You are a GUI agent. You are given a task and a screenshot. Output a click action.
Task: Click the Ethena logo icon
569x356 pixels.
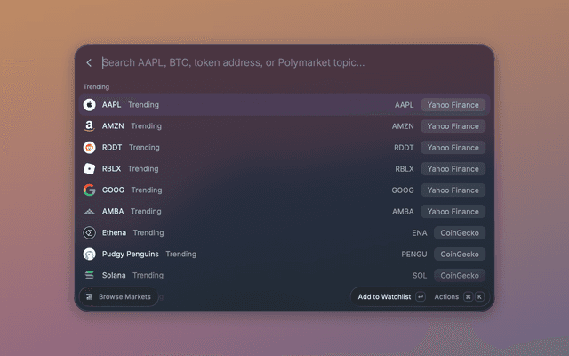89,232
